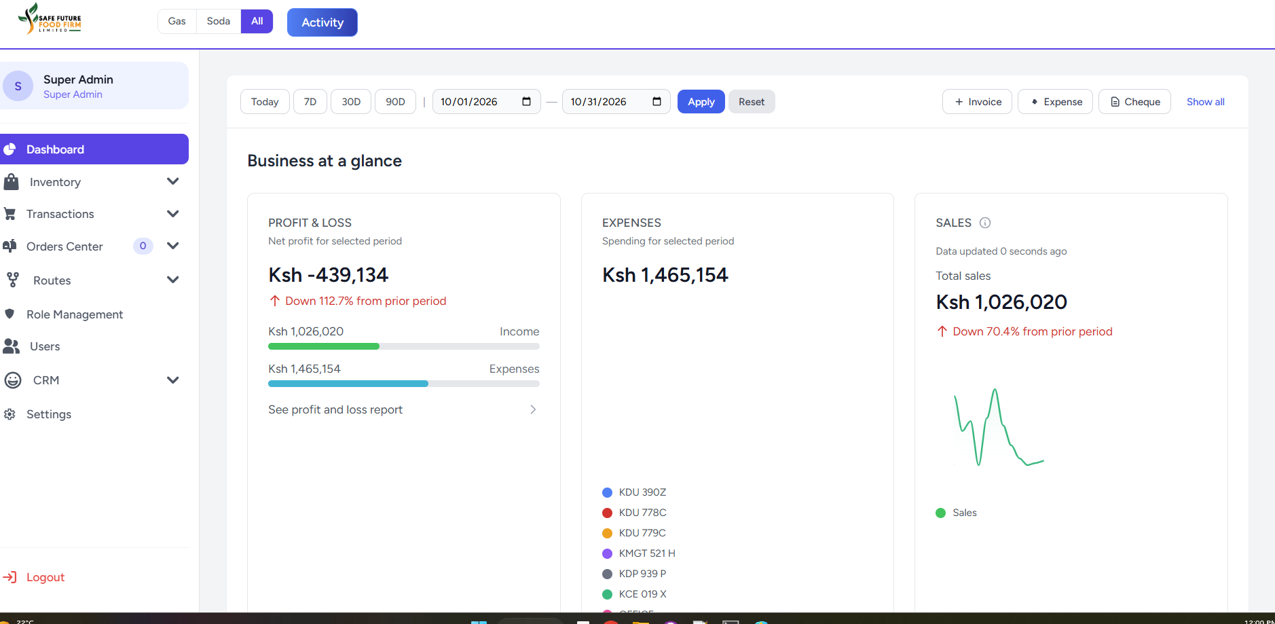The image size is (1275, 624).
Task: Select the All filter
Action: click(257, 21)
